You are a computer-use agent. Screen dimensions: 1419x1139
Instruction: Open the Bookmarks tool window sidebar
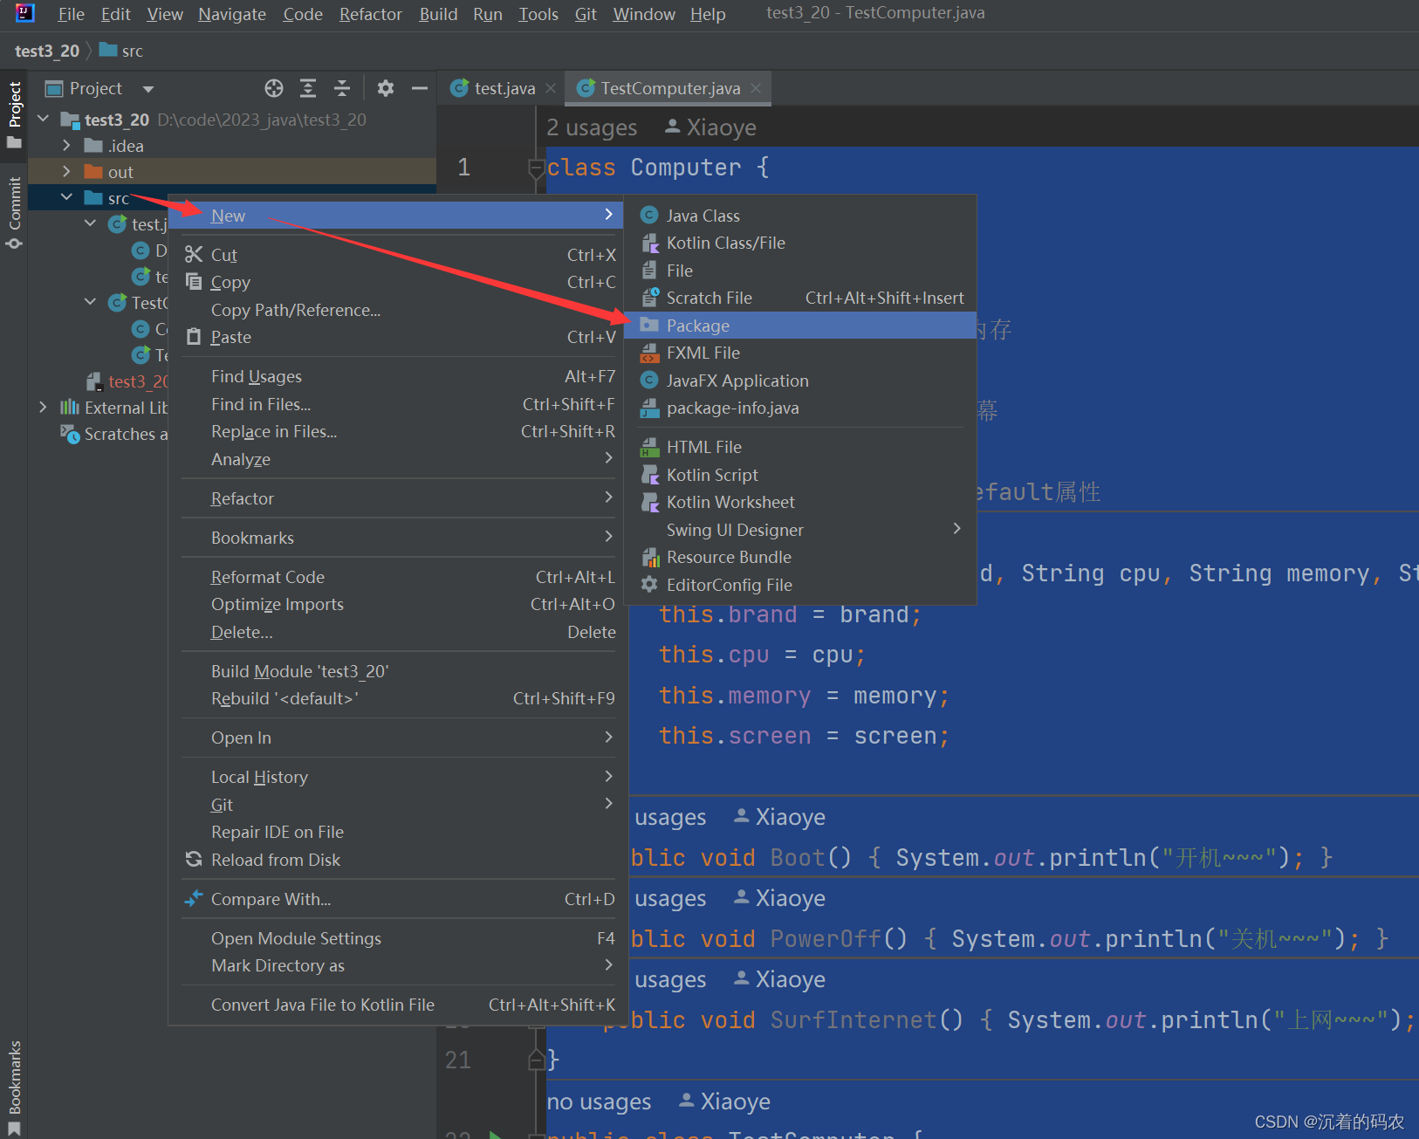14,1088
